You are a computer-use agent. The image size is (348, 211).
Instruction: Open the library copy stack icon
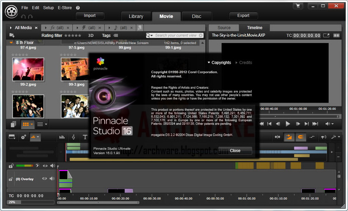pyautogui.click(x=14, y=124)
